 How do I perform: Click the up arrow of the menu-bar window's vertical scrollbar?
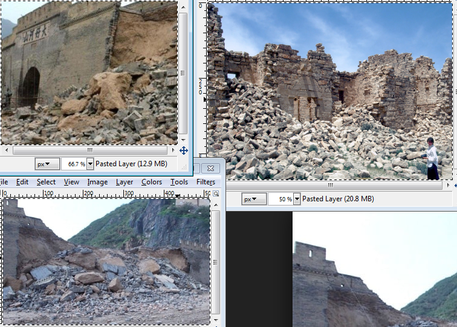click(x=216, y=205)
